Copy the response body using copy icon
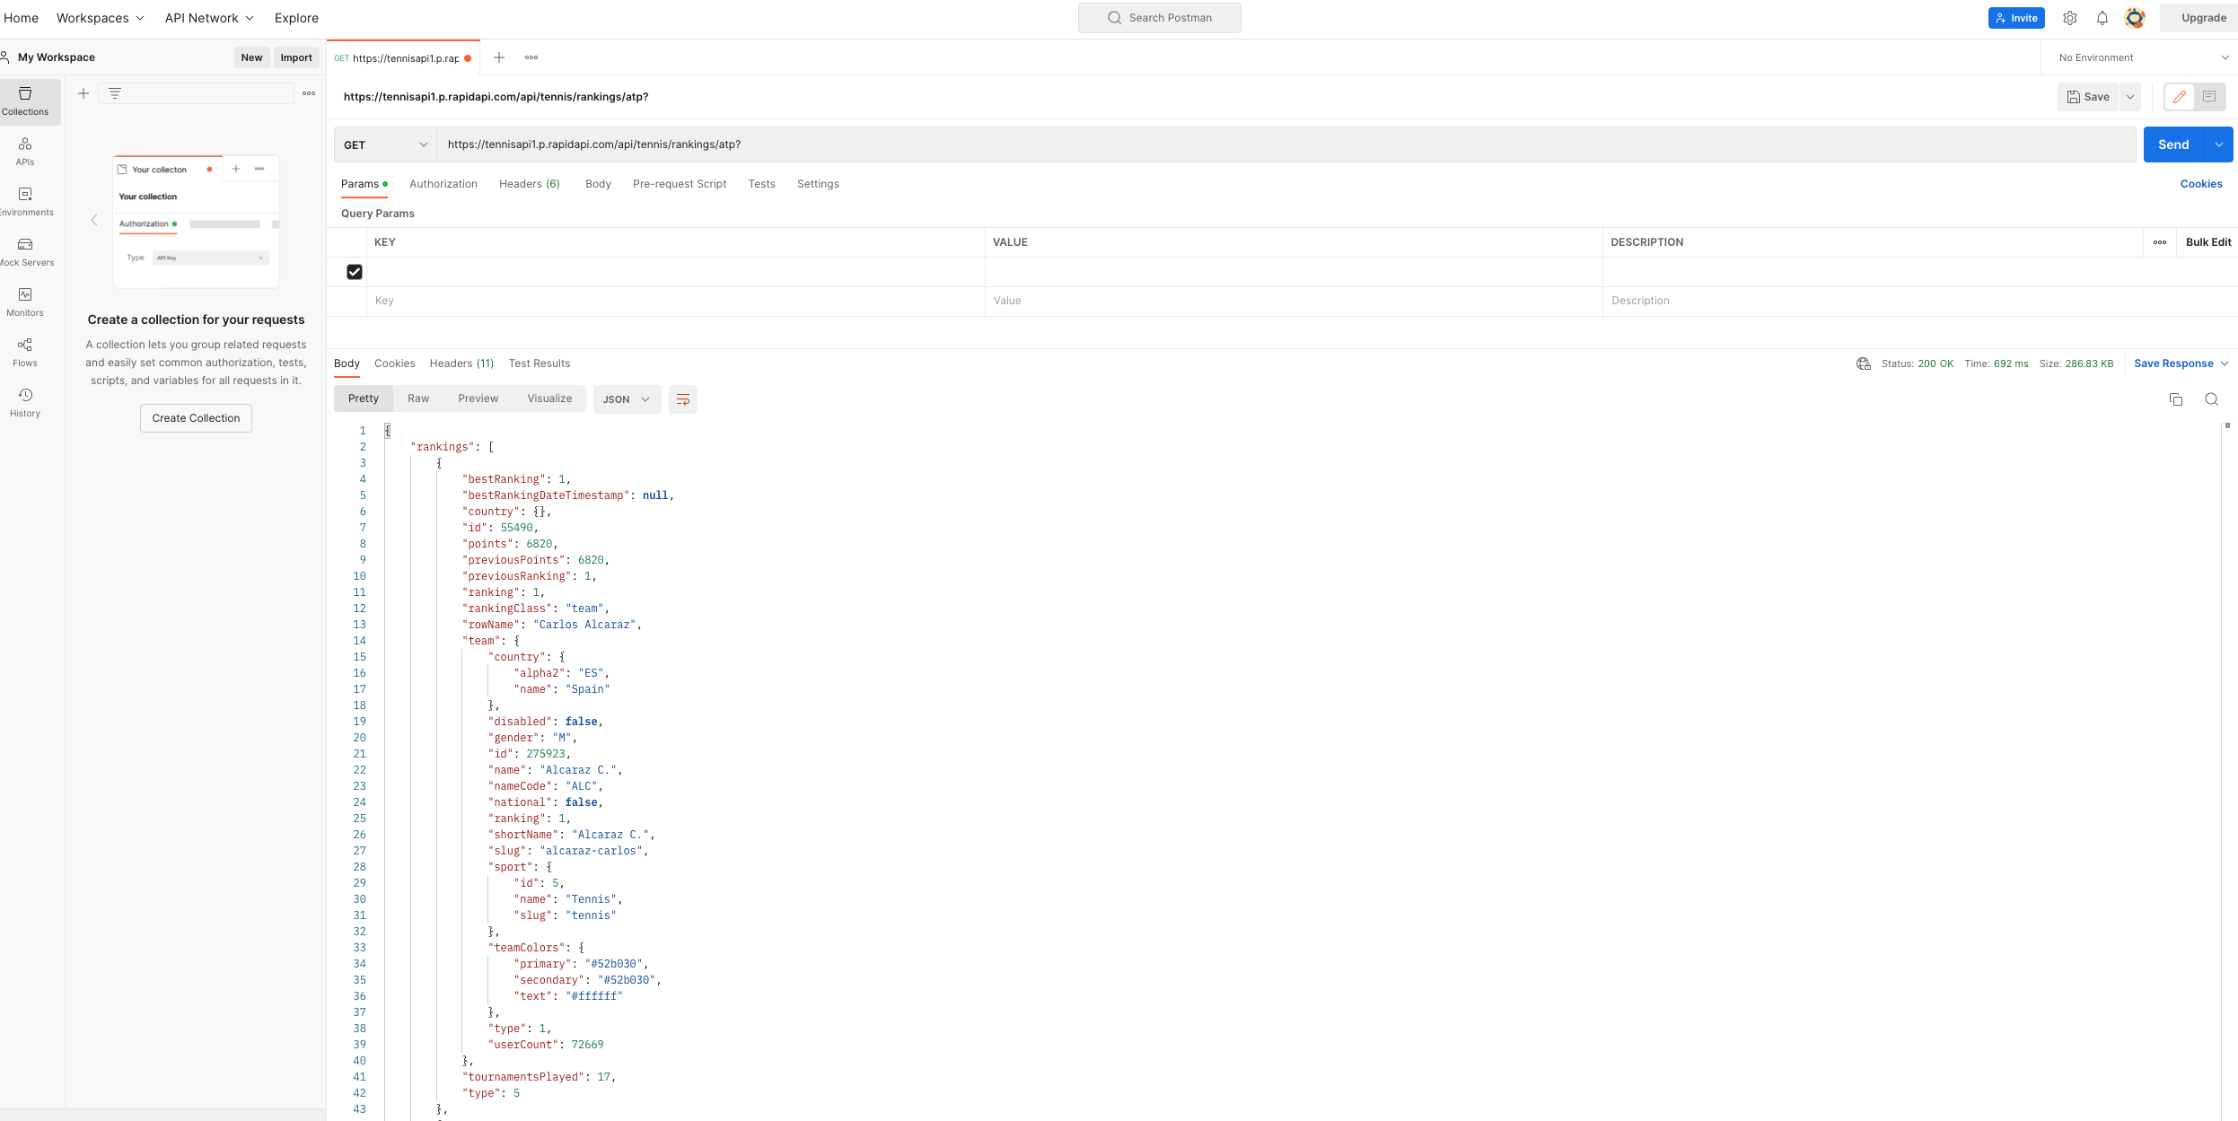Screen dimensions: 2238x1121 [2175, 399]
